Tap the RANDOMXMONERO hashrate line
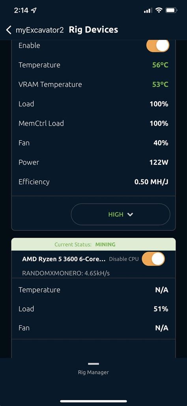The image size is (187, 406). click(x=66, y=273)
